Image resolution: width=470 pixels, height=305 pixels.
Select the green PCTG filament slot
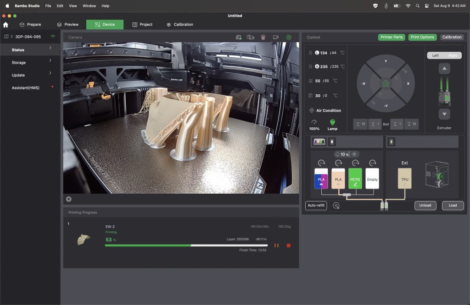click(355, 178)
